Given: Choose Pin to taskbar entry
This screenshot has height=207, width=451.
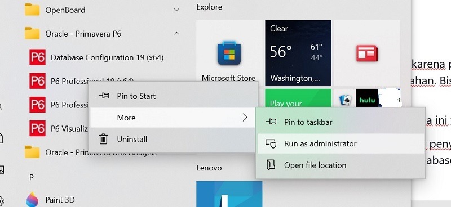Looking at the screenshot, I should tap(341, 122).
